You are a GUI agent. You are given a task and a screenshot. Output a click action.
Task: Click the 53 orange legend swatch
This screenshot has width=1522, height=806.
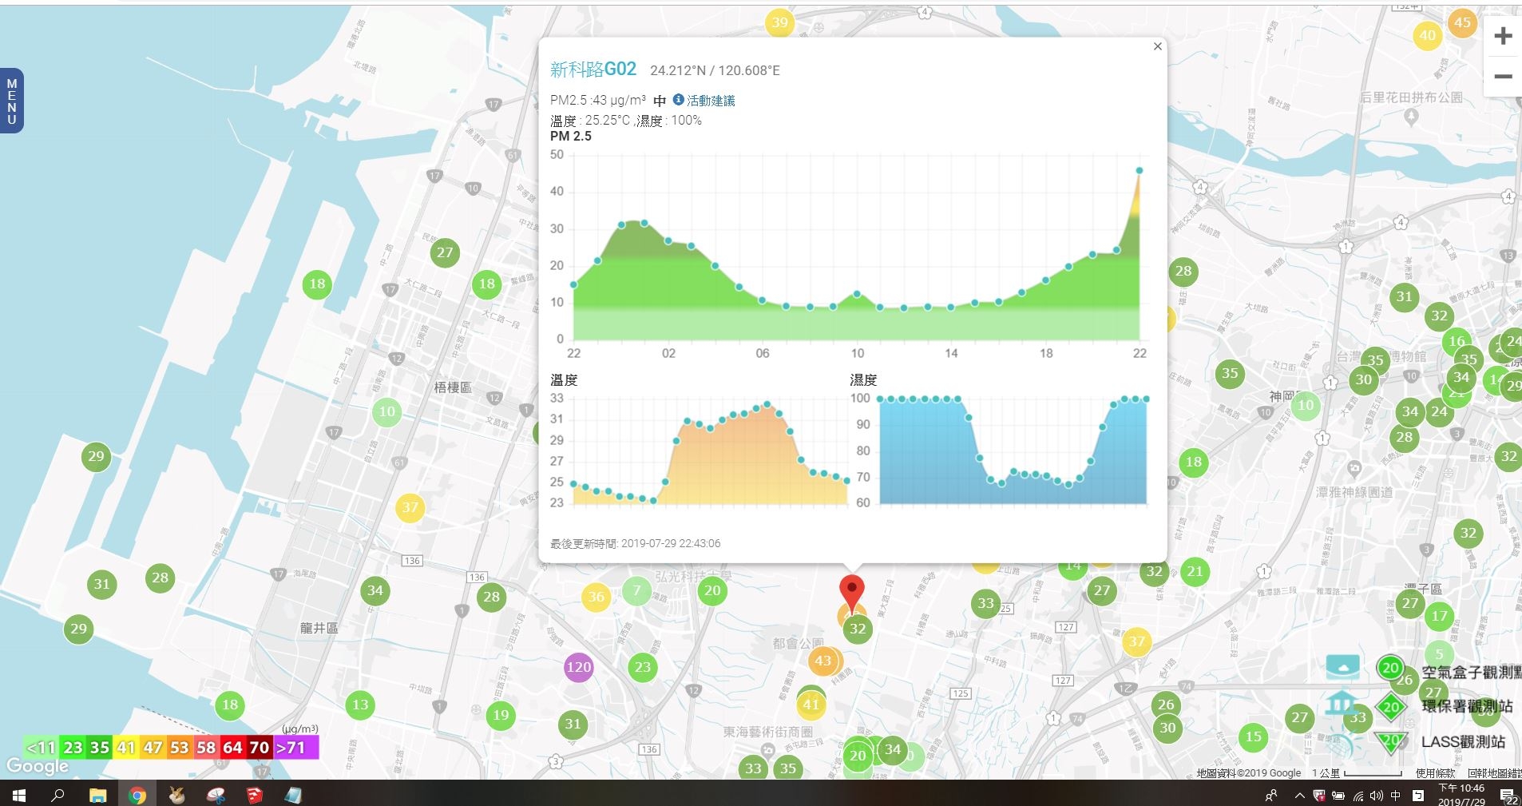click(x=180, y=748)
